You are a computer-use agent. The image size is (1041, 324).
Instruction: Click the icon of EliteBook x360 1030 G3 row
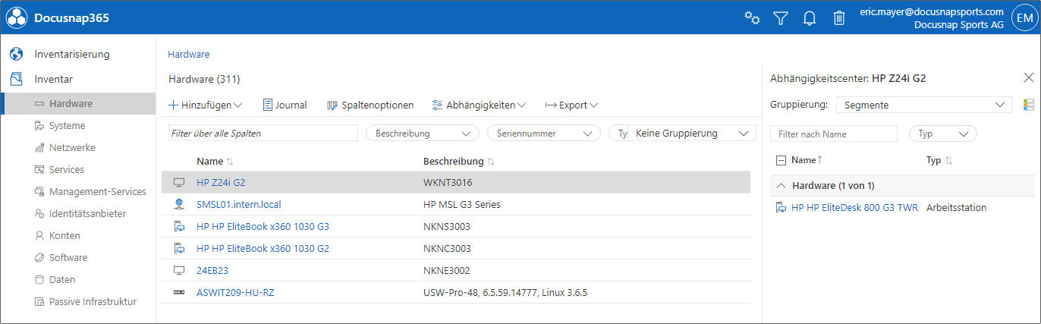point(179,227)
